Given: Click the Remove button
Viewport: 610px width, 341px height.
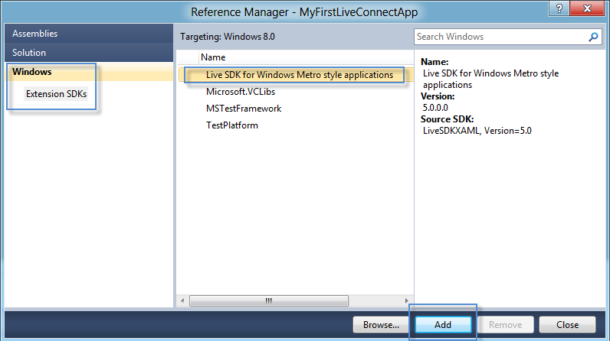Looking at the screenshot, I should click(505, 325).
